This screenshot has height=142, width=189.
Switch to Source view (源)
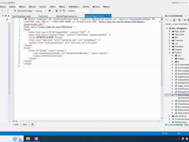click(x=31, y=124)
